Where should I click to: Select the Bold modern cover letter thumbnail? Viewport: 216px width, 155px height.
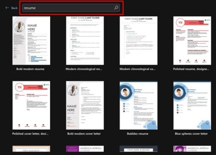(85, 105)
